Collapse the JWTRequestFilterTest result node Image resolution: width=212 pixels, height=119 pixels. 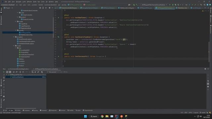7,75
